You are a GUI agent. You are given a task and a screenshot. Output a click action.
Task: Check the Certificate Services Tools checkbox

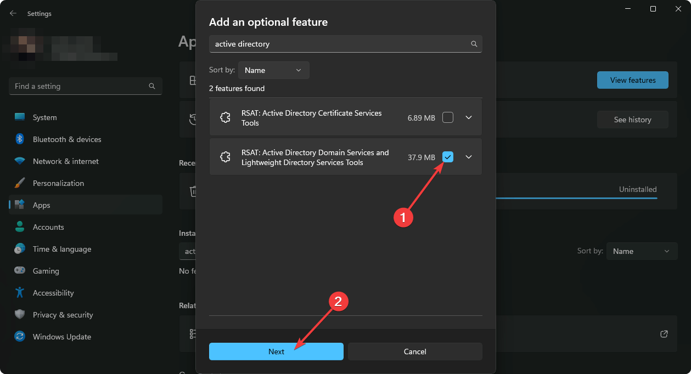pos(448,117)
